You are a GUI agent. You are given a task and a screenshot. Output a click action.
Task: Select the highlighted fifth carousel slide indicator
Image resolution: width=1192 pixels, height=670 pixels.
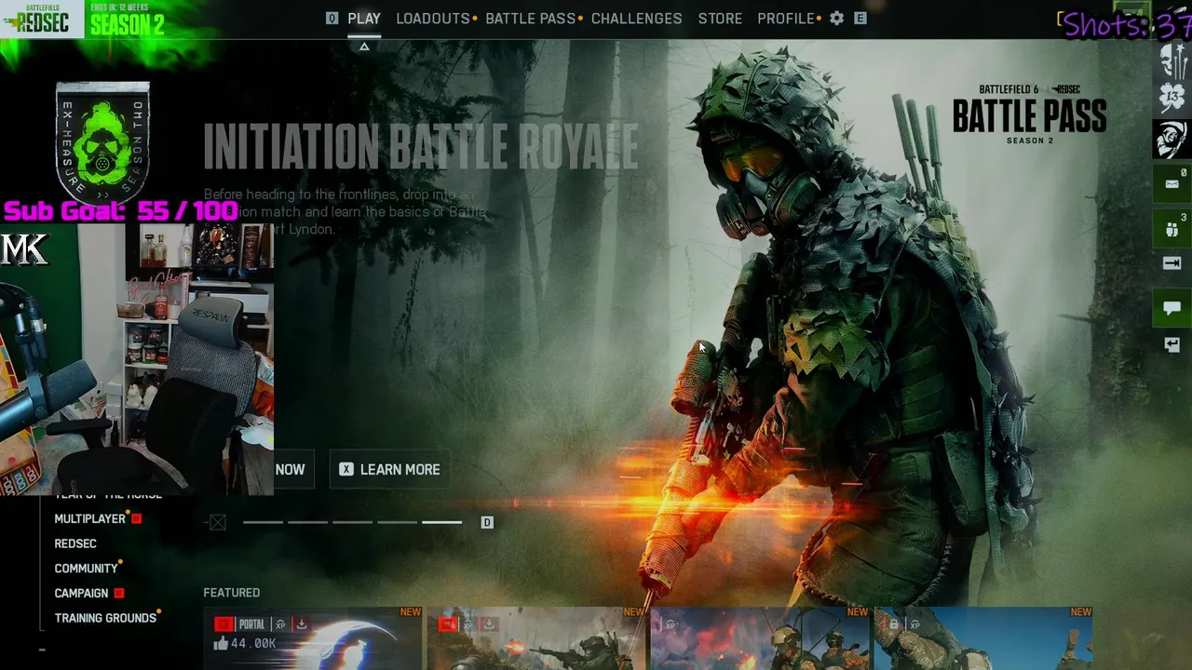(x=441, y=522)
